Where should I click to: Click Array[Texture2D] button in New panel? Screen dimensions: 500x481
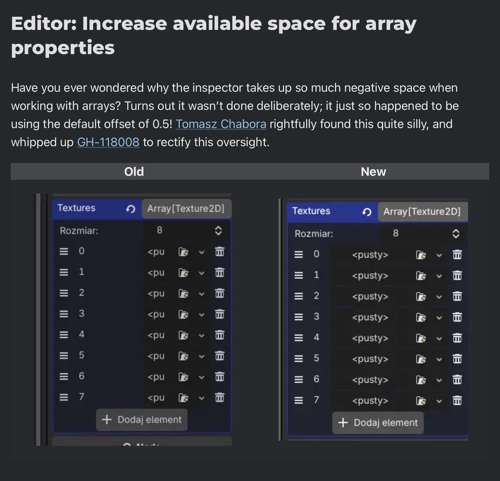point(422,212)
